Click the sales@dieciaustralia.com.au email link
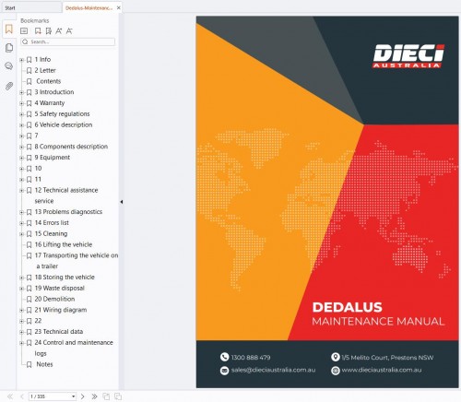The image size is (461, 402). point(273,370)
